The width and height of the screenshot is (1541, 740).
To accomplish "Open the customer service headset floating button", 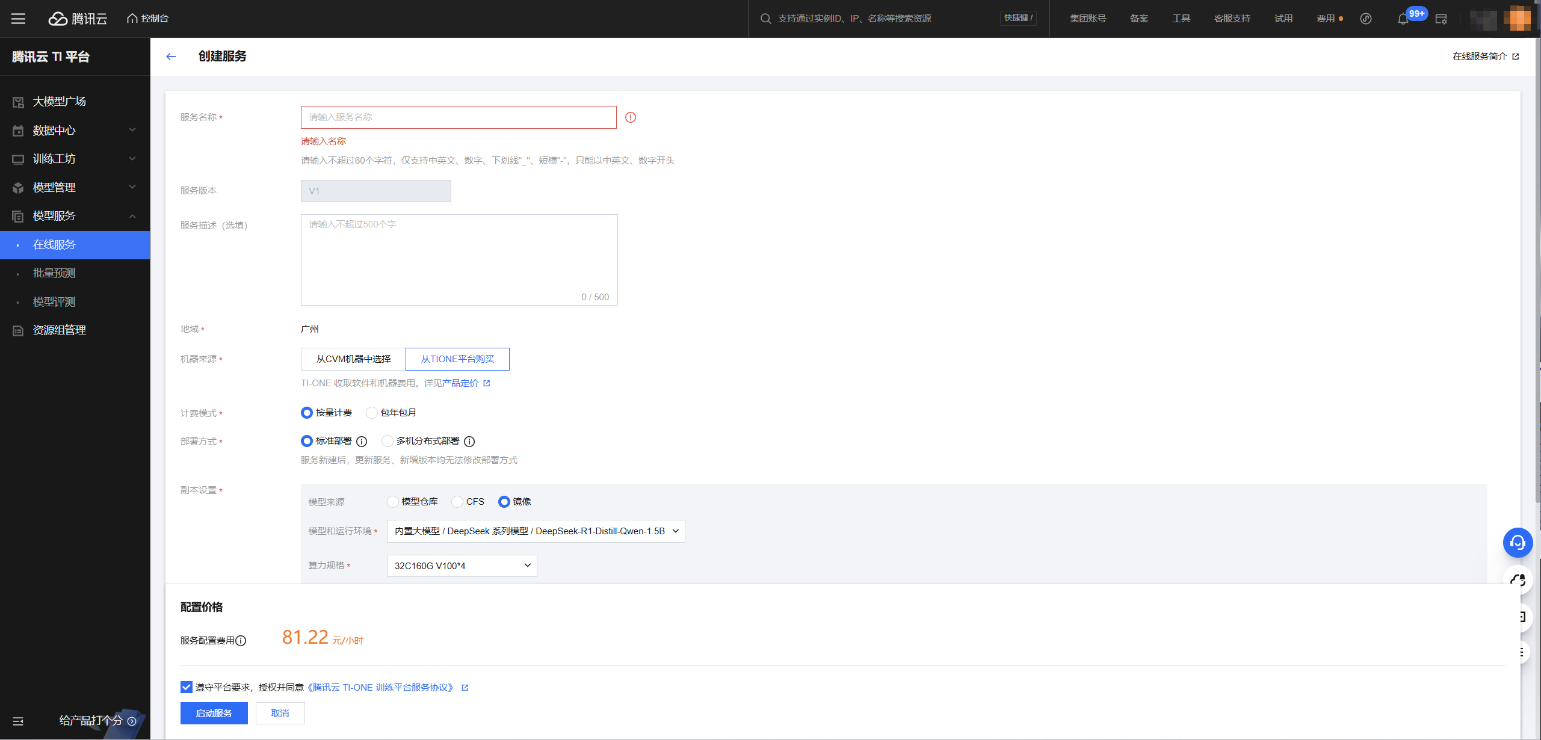I will tap(1518, 543).
